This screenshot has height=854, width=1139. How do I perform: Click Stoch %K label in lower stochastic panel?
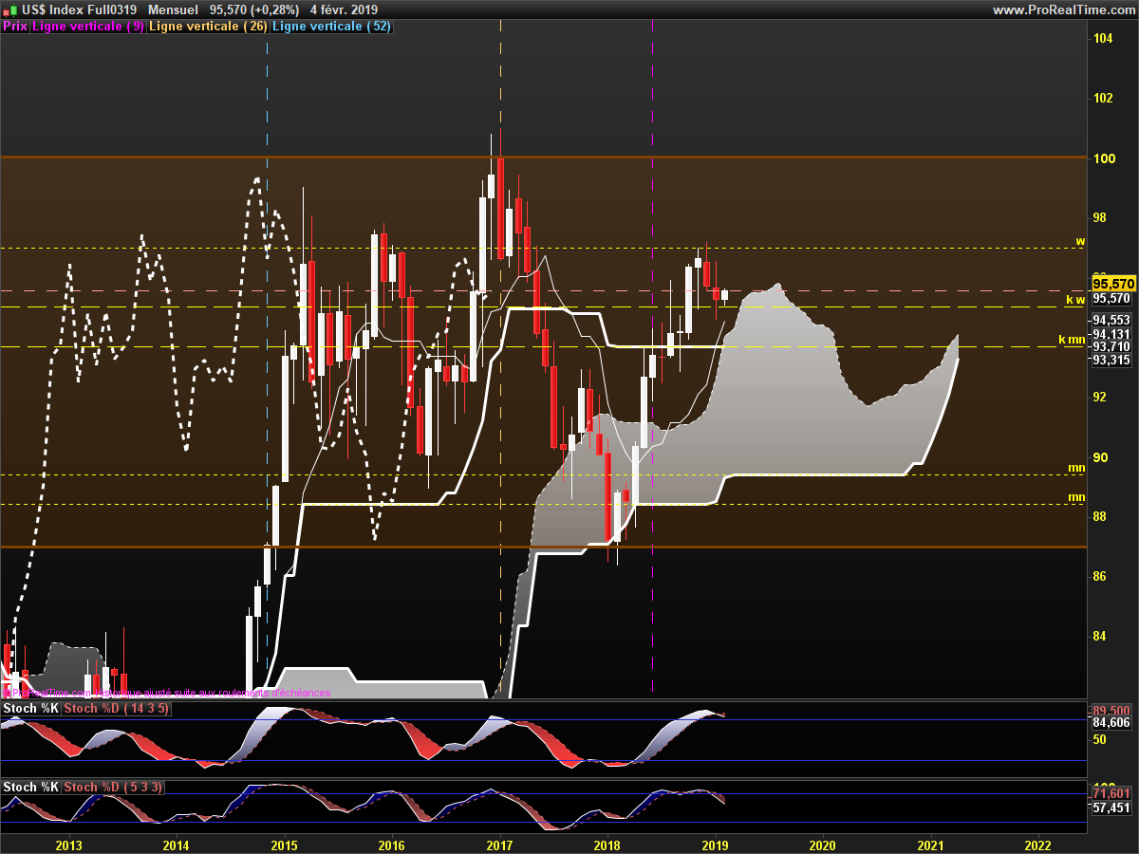tap(31, 788)
